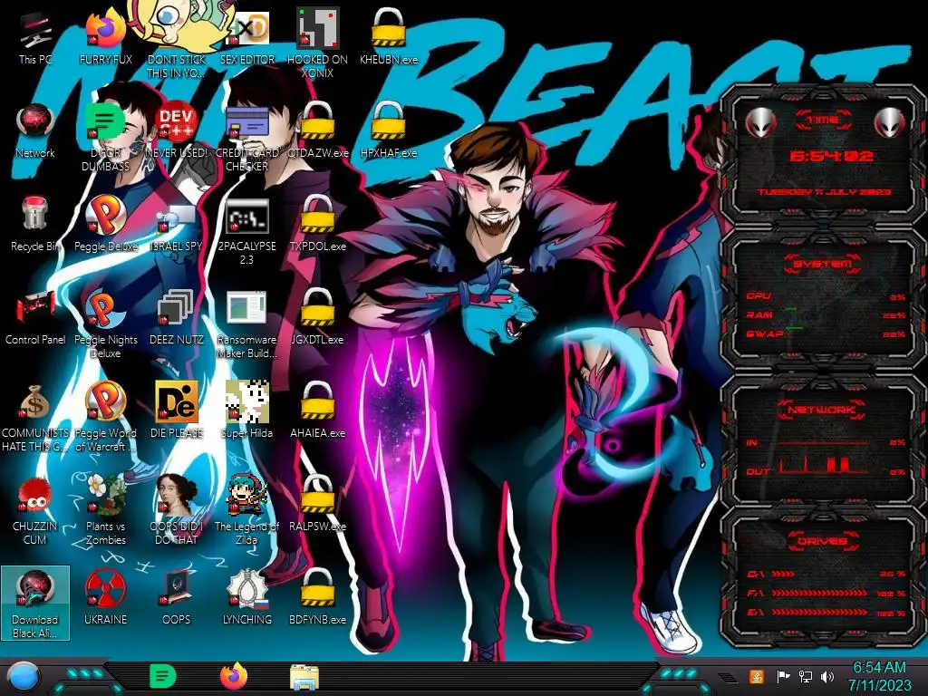Launch the FURRY FUX Firefox shortcut
Screen dimensions: 928x696
click(105, 38)
